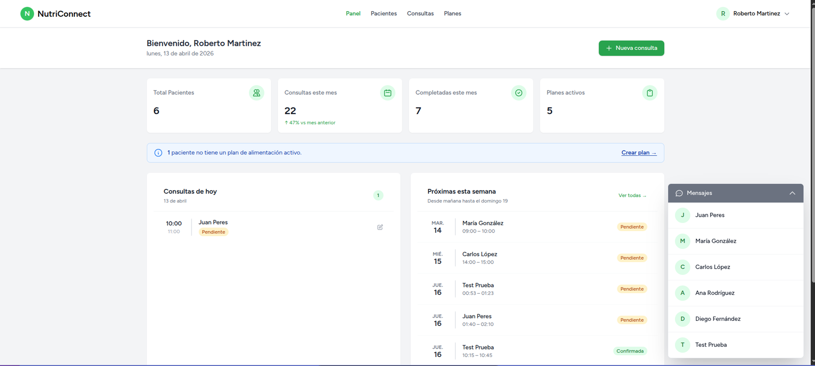
Task: Open the Planes section
Action: click(x=452, y=14)
